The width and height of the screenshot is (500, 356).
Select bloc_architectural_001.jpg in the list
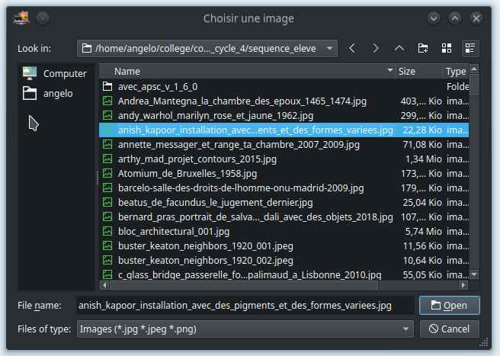[x=284, y=231]
